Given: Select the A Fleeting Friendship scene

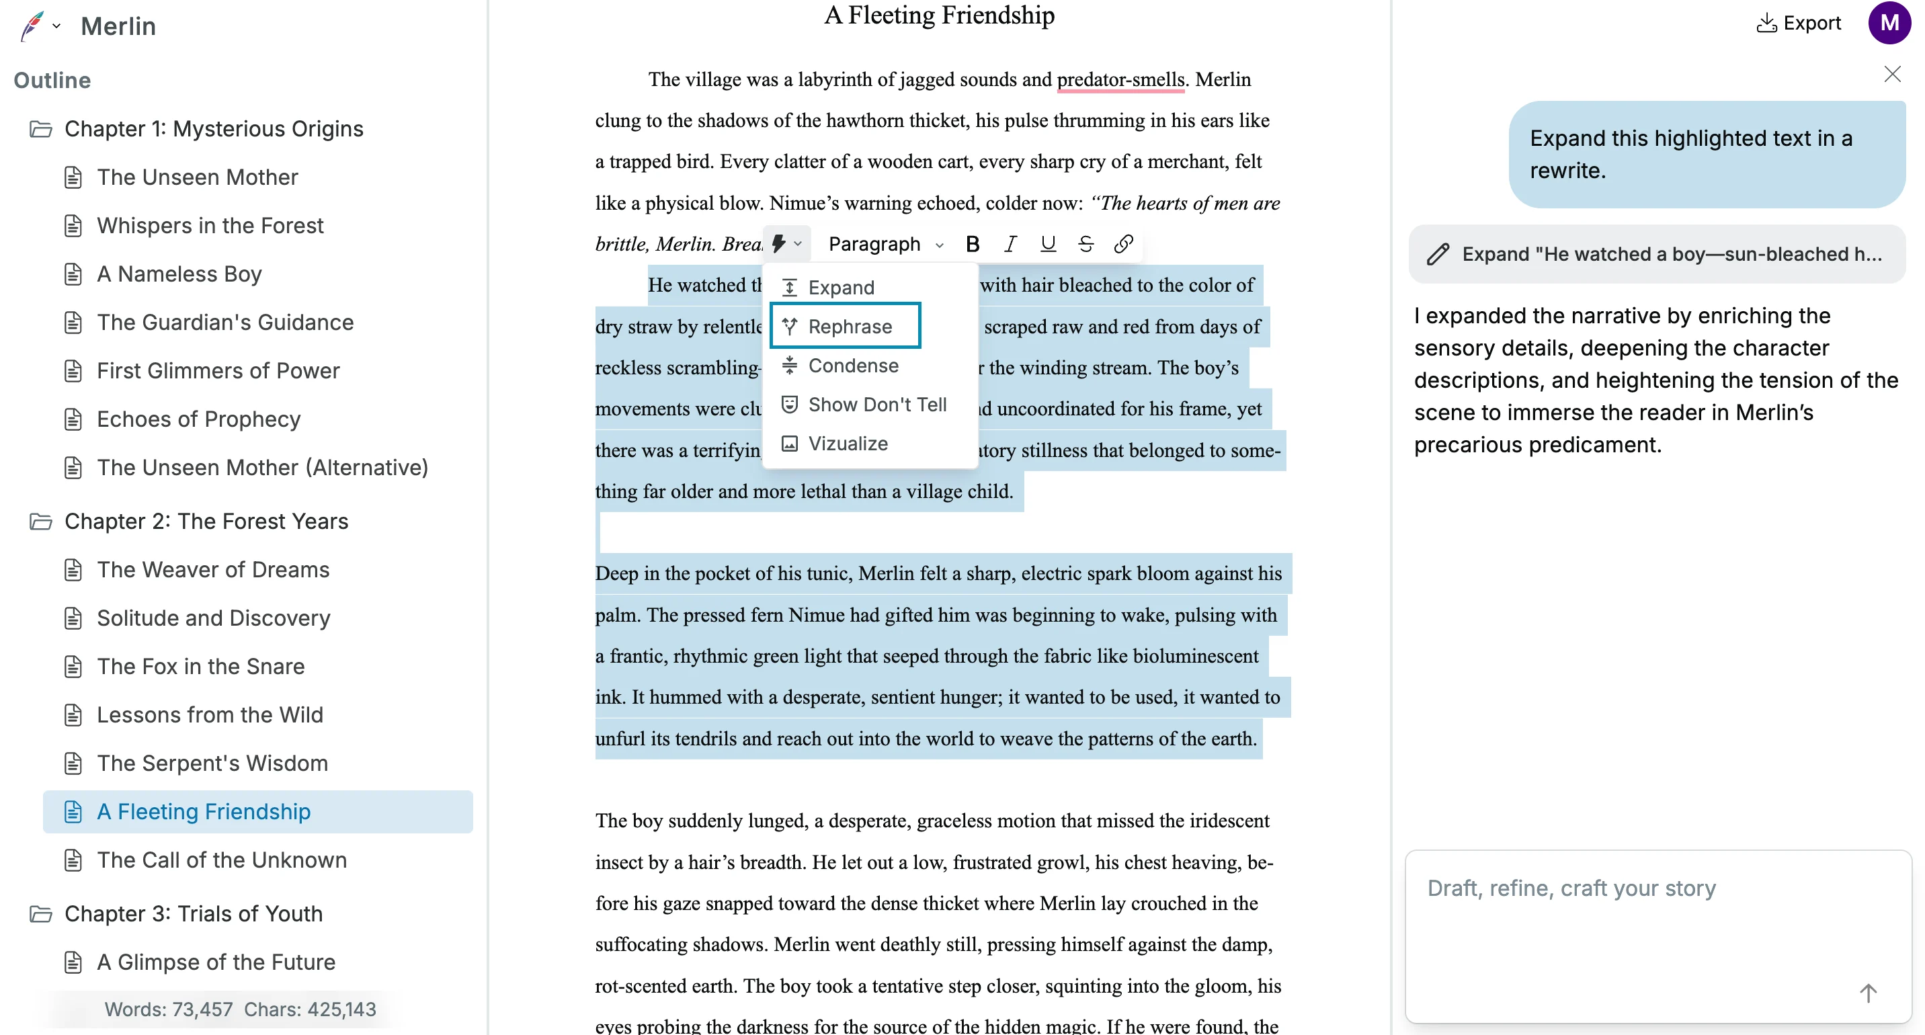Looking at the screenshot, I should (258, 812).
